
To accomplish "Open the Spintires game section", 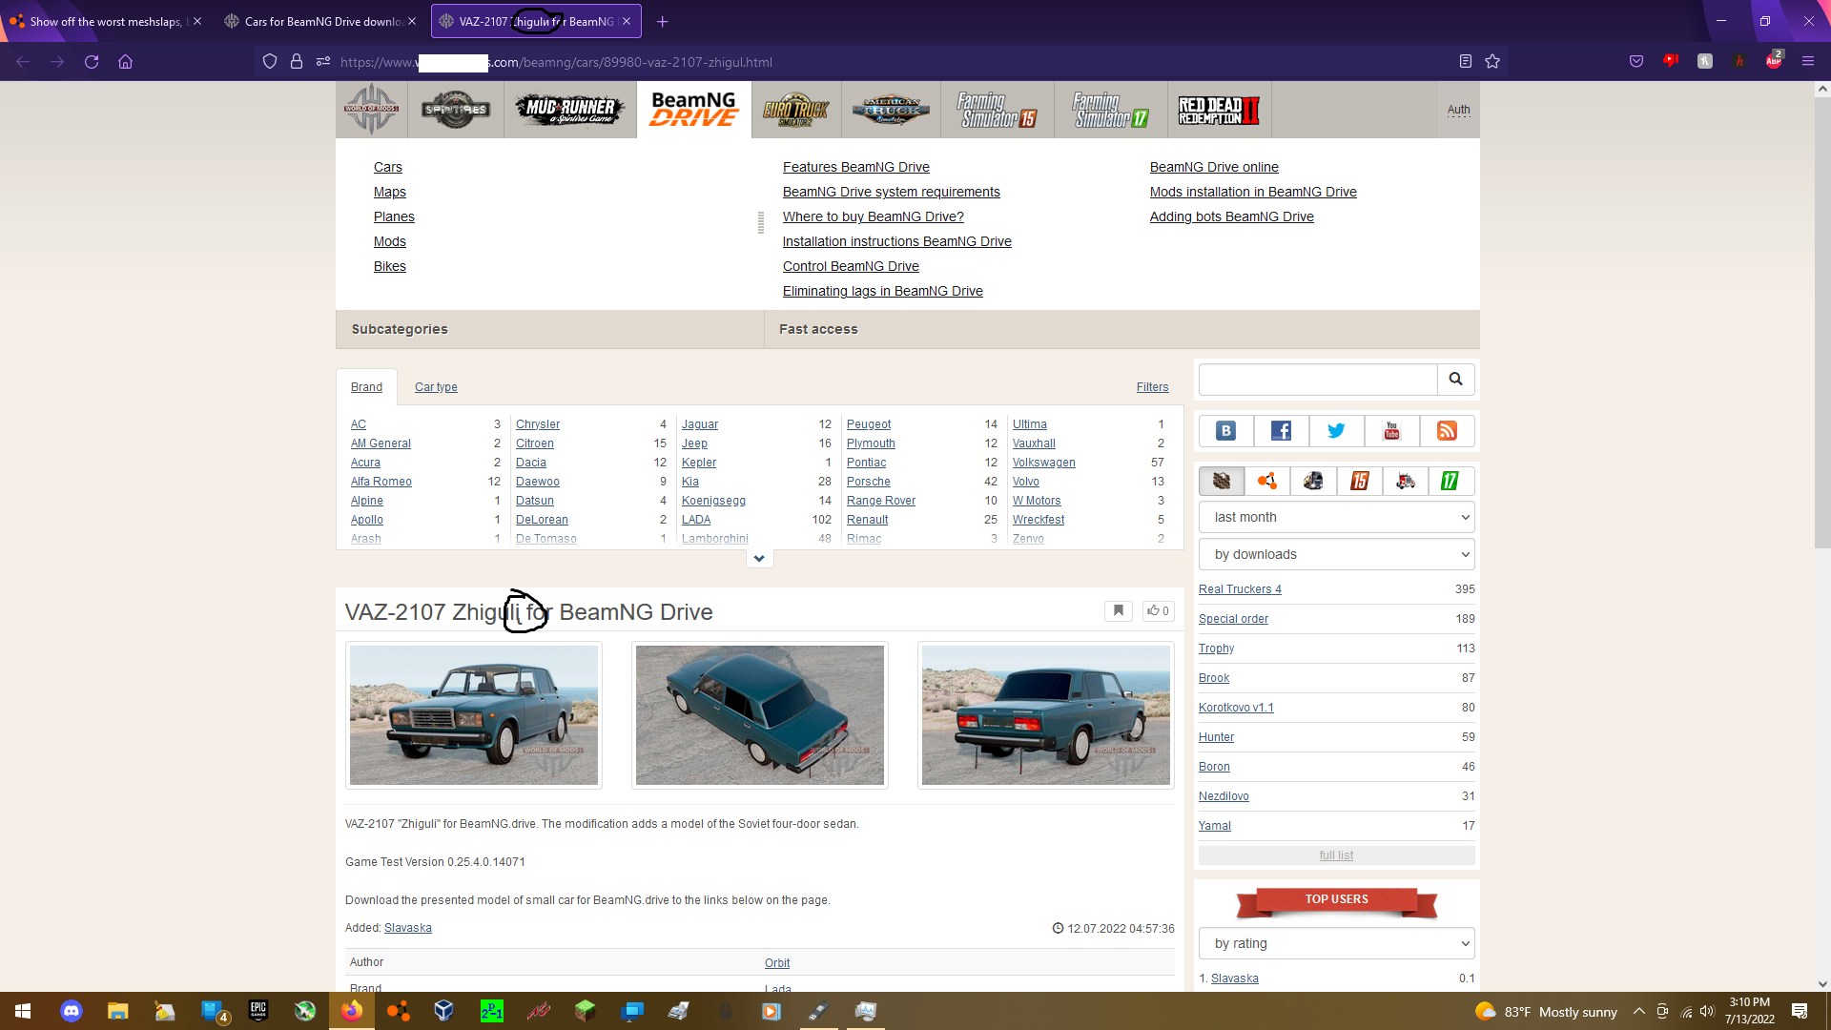I will pyautogui.click(x=456, y=110).
